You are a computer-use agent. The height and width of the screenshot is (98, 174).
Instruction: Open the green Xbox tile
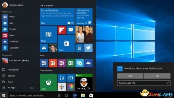coord(48,82)
